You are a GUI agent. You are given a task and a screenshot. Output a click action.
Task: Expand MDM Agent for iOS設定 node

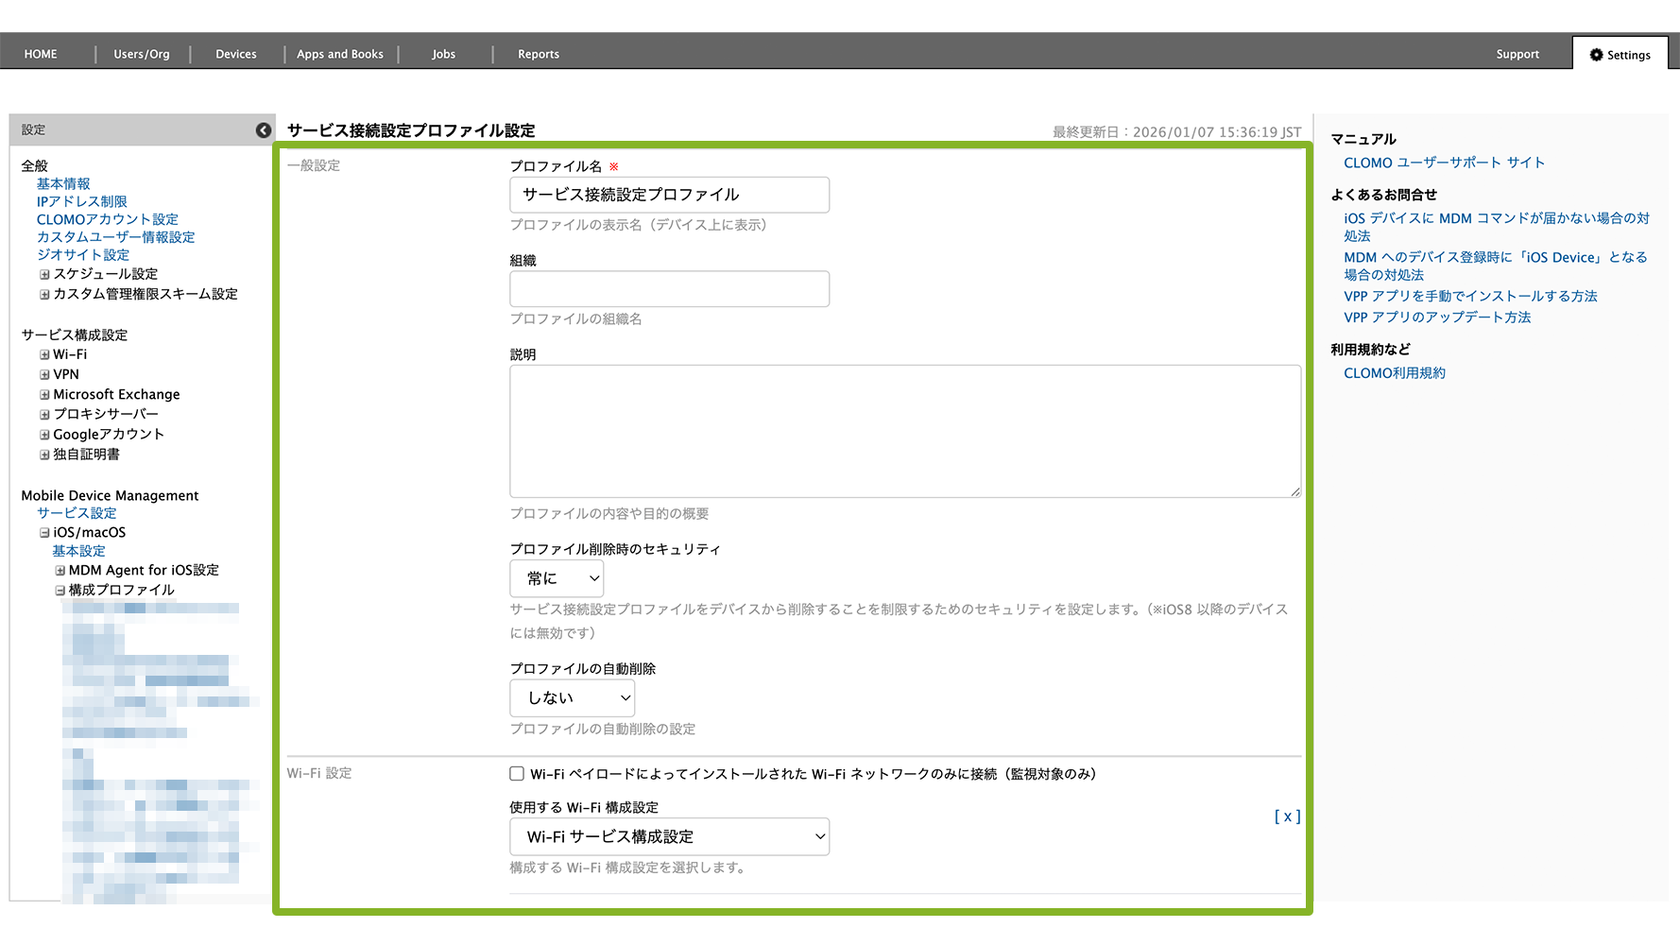[60, 571]
